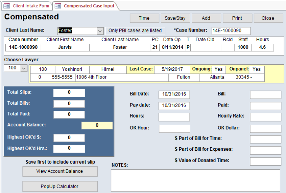Viewport: 286px width, 193px height.
Task: Focus the Bill Date field
Action: [x=174, y=94]
